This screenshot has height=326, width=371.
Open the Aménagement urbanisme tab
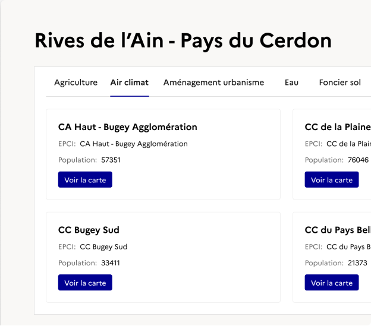[213, 83]
